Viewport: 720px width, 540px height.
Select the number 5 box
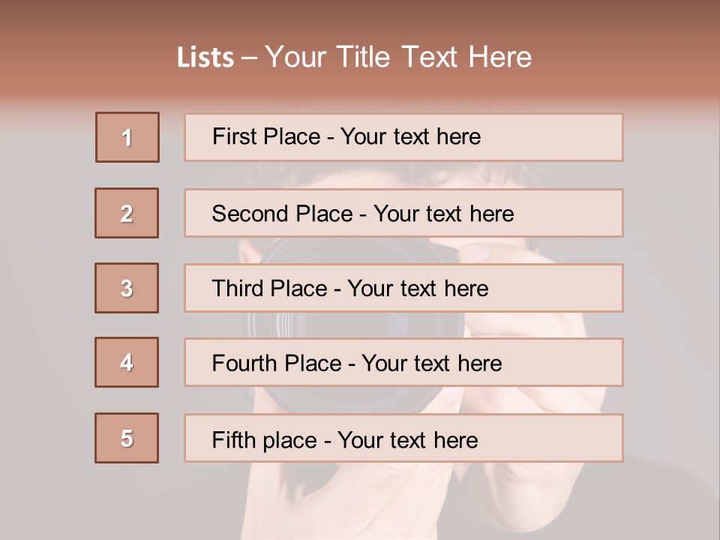point(127,438)
